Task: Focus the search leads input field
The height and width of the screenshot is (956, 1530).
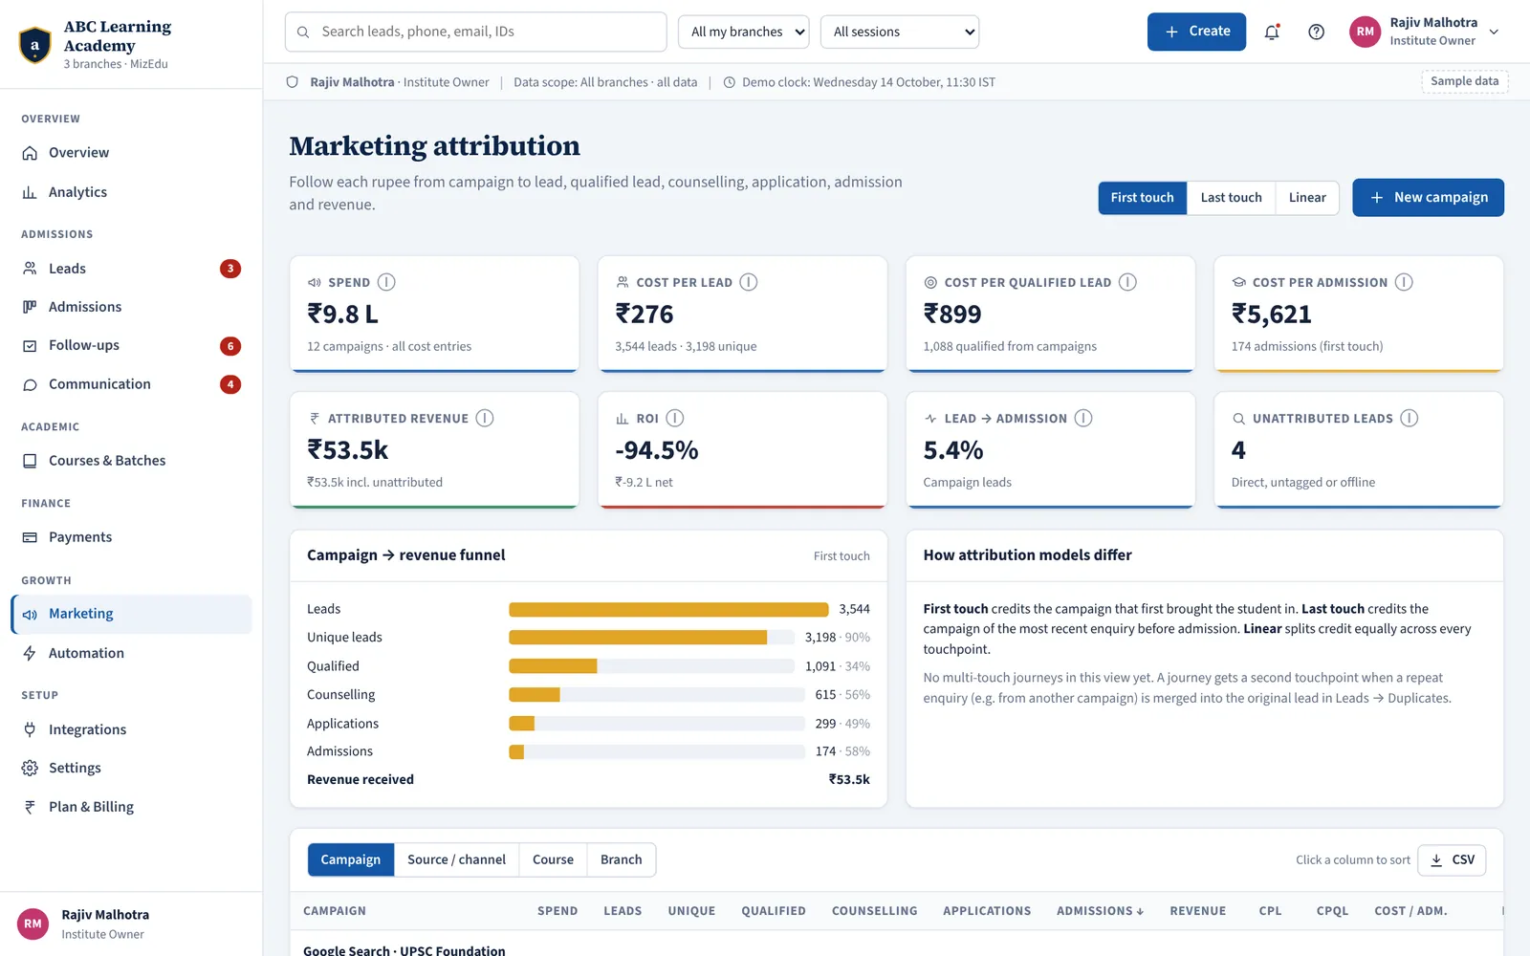Action: (x=475, y=32)
